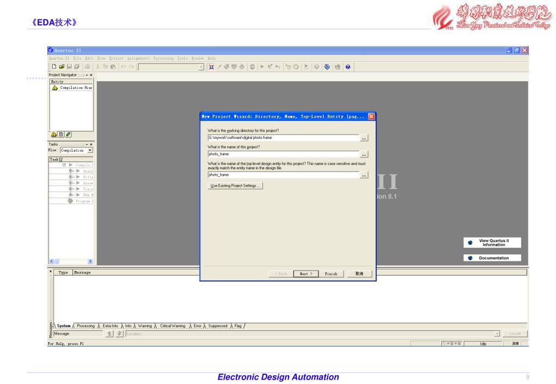
Task: Open a file using the toolbar Open icon
Action: [62, 67]
